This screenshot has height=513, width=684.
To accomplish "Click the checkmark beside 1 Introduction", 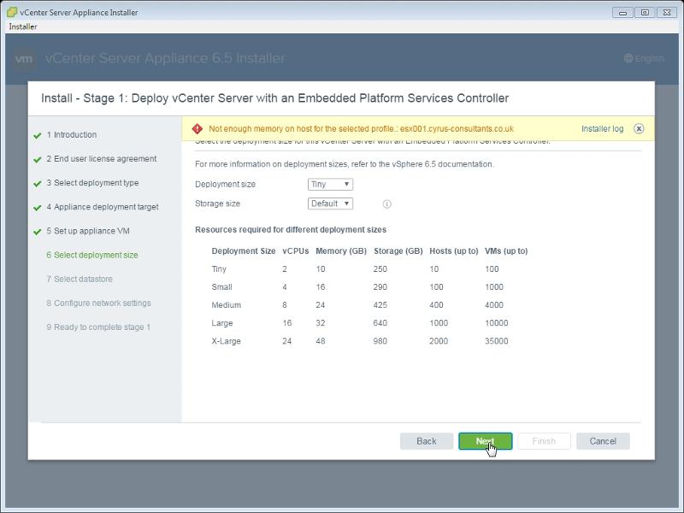I will click(37, 136).
